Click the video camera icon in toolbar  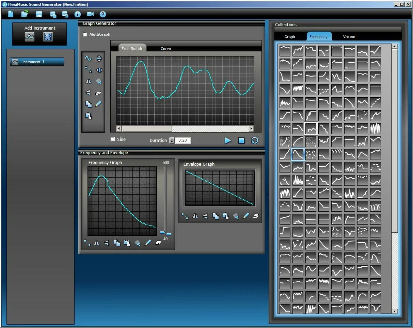click(x=90, y=14)
